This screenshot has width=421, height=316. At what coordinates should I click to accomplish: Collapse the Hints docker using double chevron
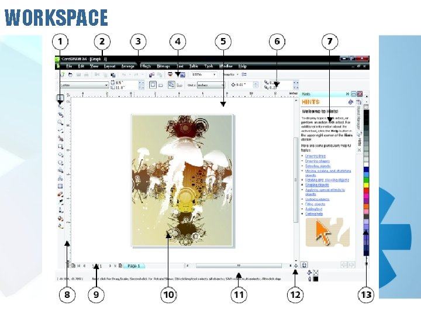pos(347,94)
